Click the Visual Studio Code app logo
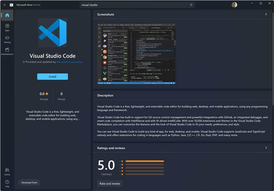The width and height of the screenshot is (274, 191). coord(53,33)
